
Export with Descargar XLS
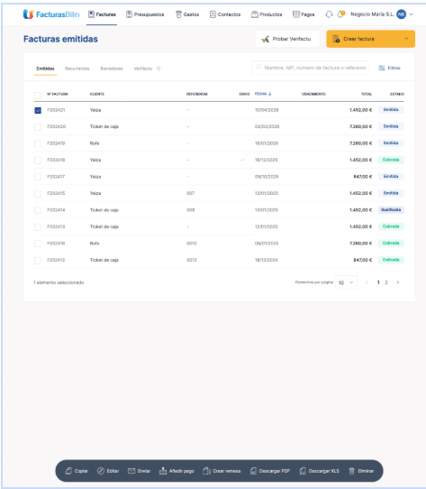coord(319,471)
